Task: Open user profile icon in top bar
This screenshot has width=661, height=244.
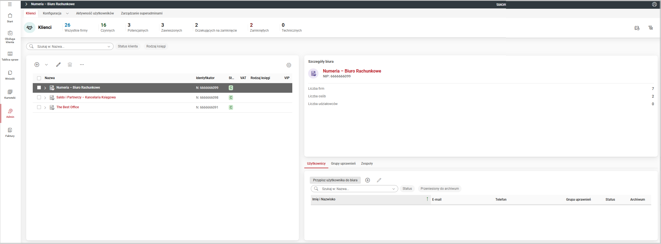Action: (654, 4)
